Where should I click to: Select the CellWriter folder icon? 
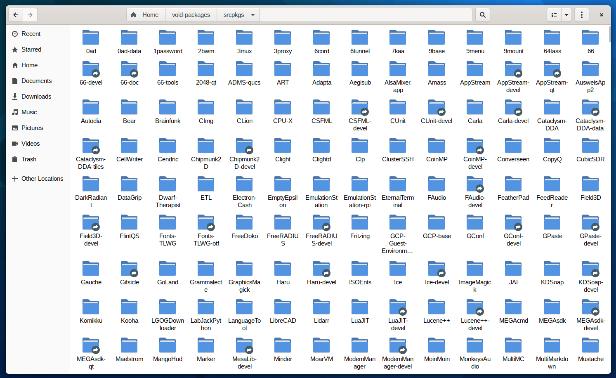pos(129,145)
